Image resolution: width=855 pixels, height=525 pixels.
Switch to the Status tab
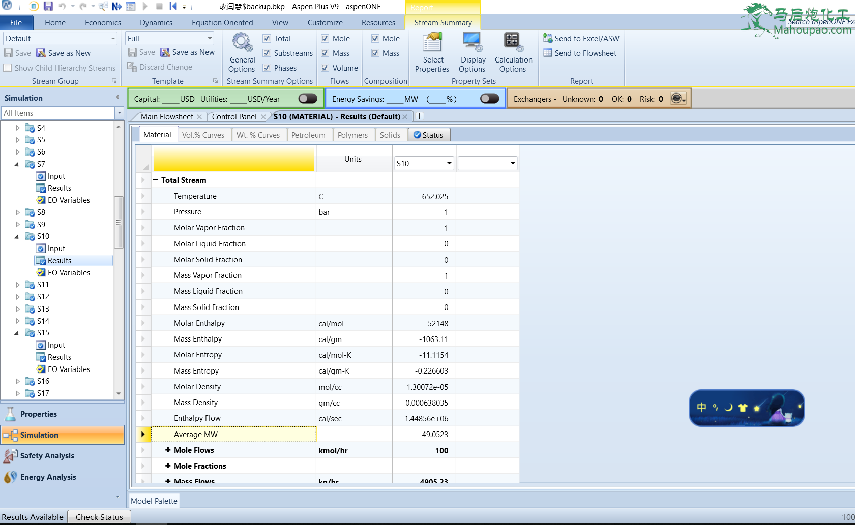pos(429,135)
